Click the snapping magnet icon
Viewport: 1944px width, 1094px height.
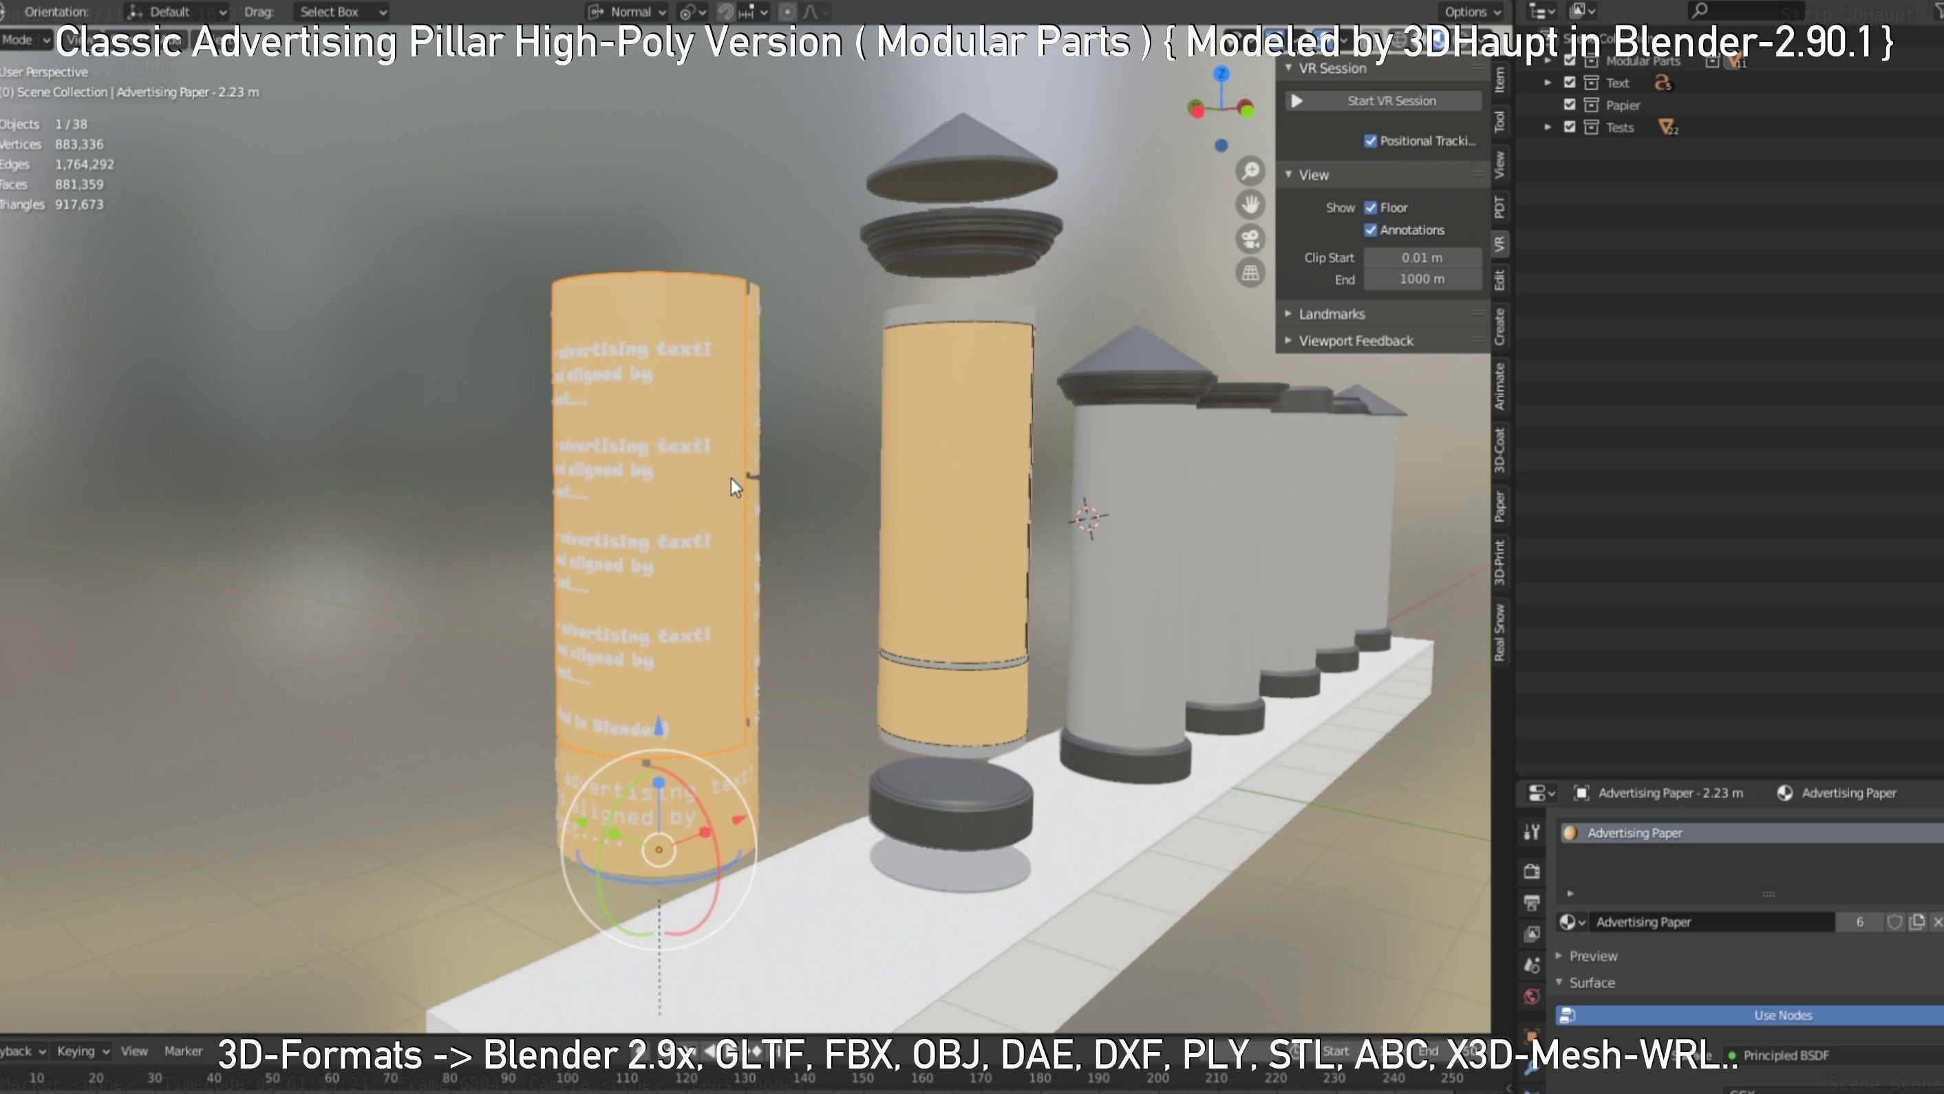coord(725,12)
